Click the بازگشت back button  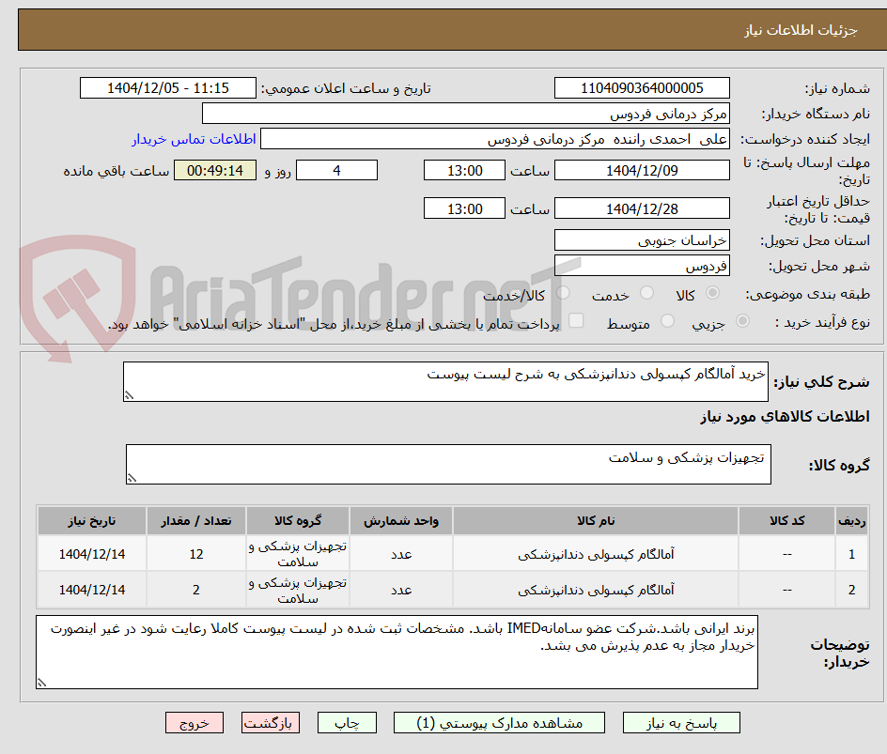(x=271, y=723)
